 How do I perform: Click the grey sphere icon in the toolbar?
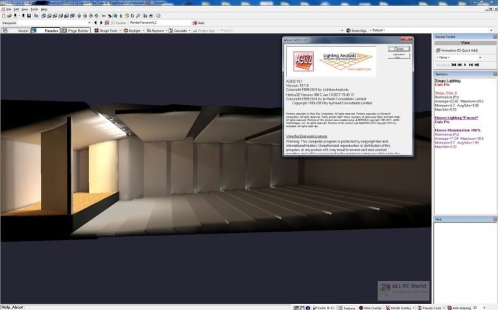tap(158, 16)
